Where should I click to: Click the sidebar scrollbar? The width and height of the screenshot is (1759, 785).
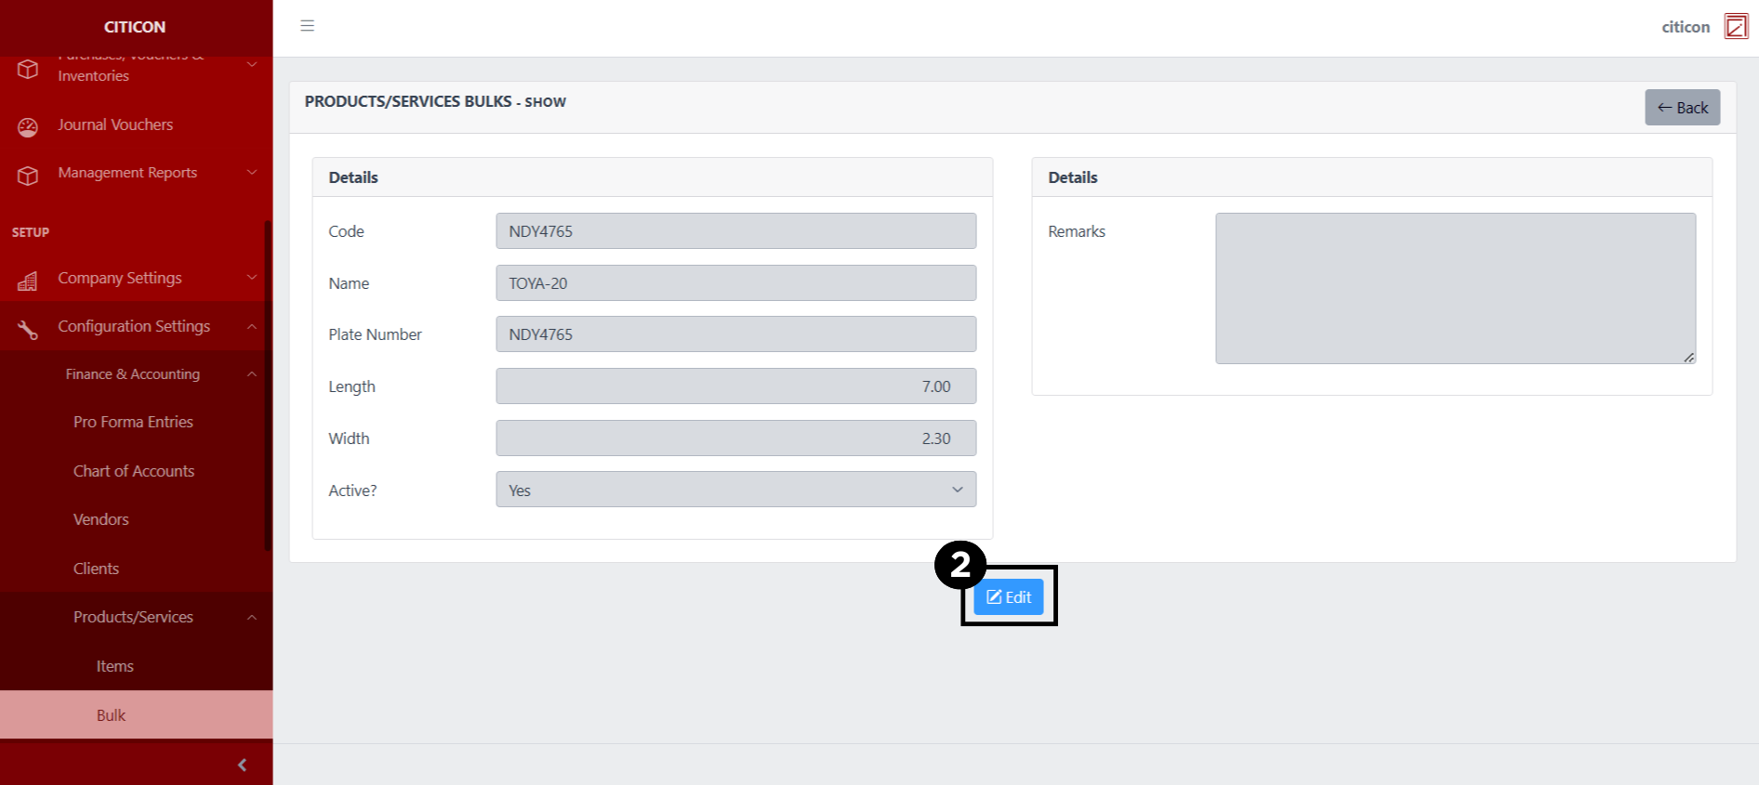tap(268, 386)
